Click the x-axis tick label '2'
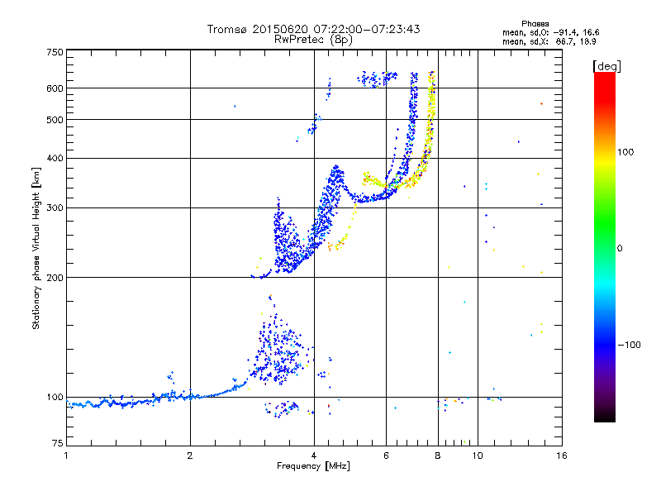661x496 pixels. (190, 455)
